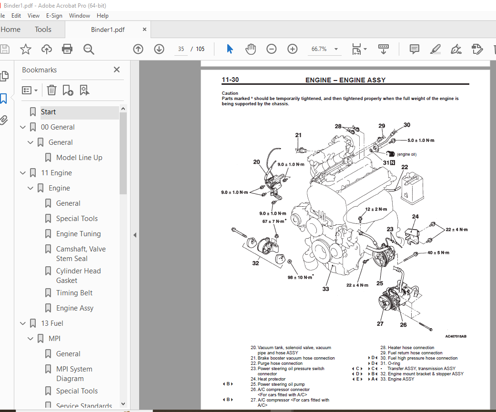Viewport: 496px width, 412px height.
Task: Open the Timing Belt bookmark
Action: (74, 293)
